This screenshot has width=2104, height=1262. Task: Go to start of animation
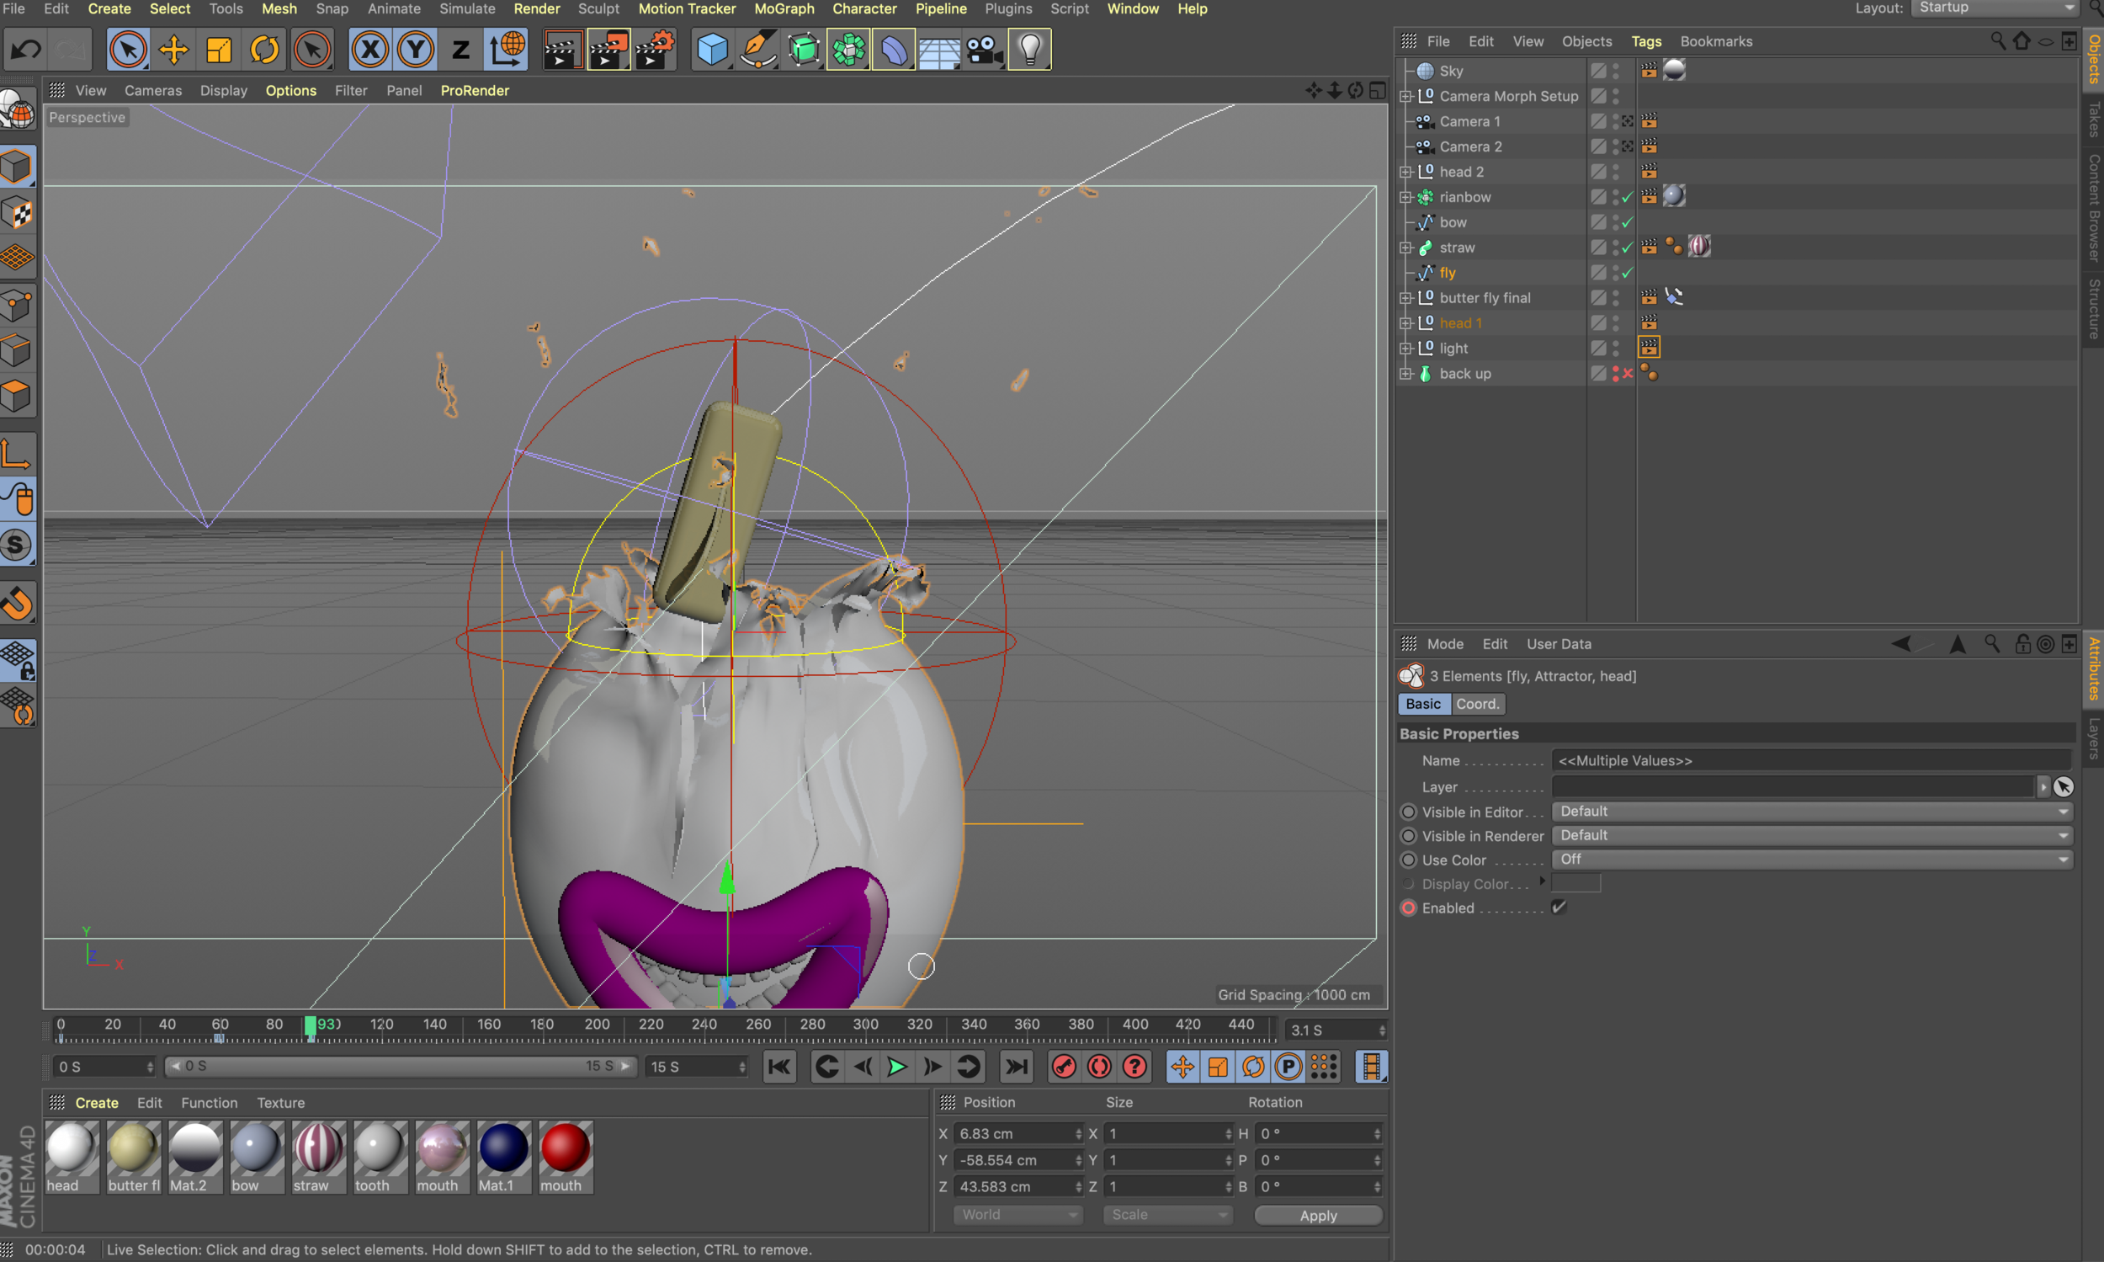coord(779,1067)
